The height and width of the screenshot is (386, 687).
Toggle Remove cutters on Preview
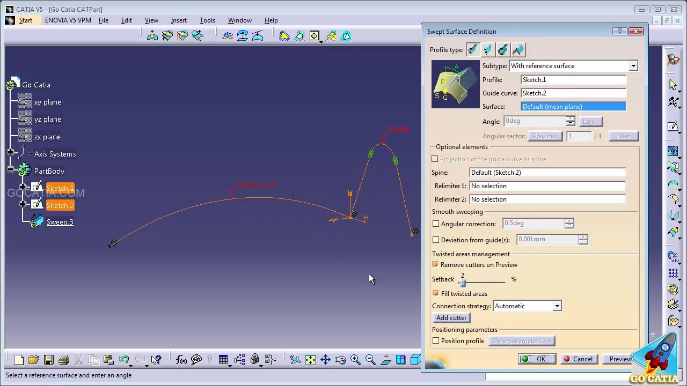(x=435, y=264)
